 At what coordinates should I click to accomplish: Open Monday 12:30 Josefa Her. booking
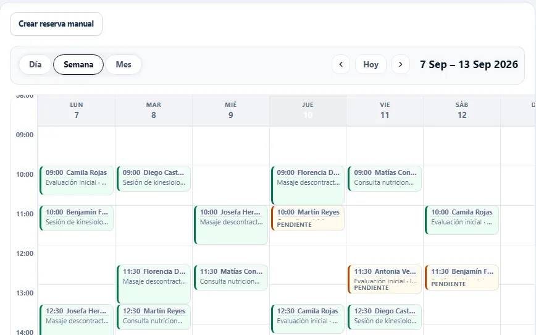77,320
